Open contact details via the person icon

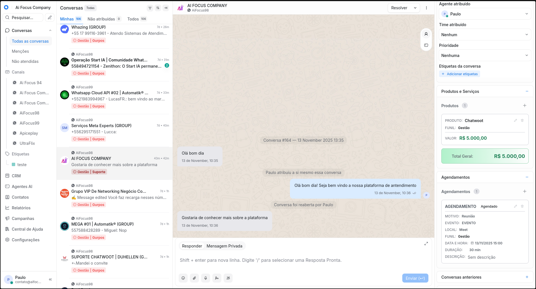click(426, 34)
